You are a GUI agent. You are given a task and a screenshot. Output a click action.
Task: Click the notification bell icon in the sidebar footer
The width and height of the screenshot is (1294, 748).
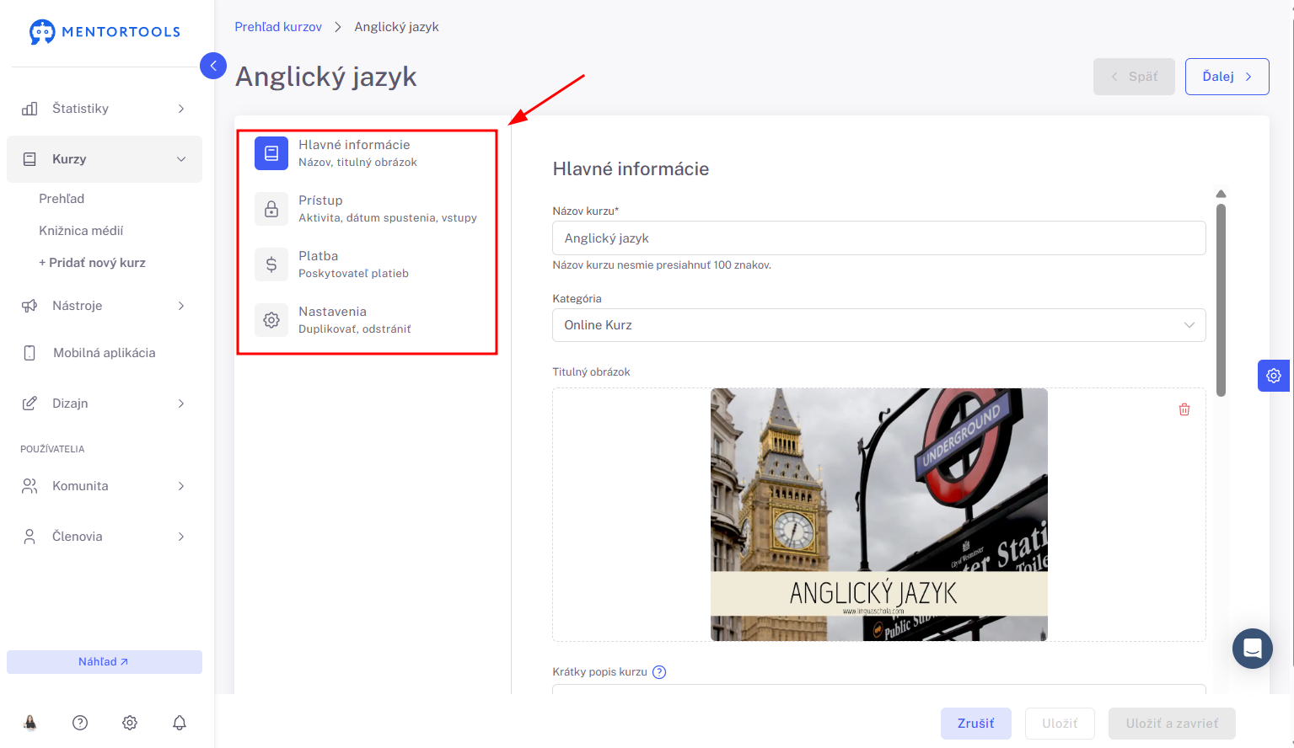click(x=180, y=723)
